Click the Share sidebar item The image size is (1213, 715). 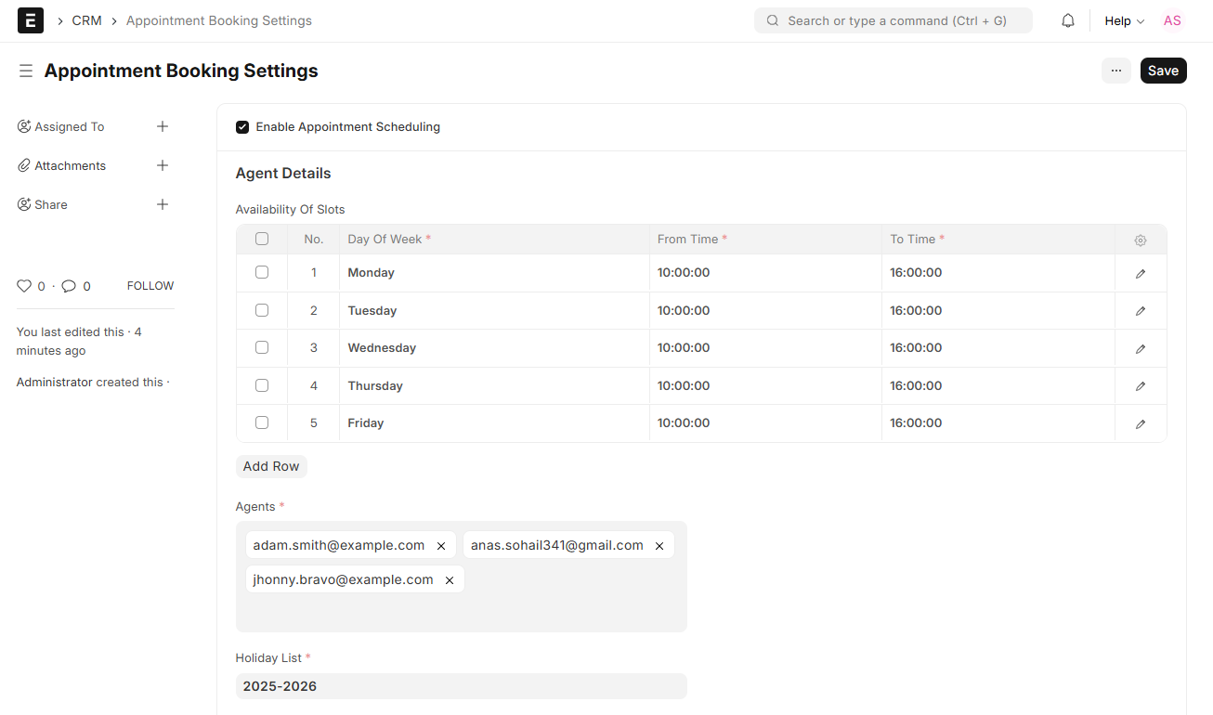(x=51, y=204)
